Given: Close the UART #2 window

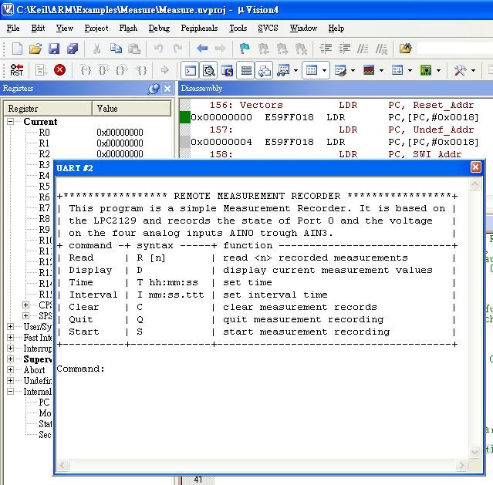Looking at the screenshot, I should (475, 167).
